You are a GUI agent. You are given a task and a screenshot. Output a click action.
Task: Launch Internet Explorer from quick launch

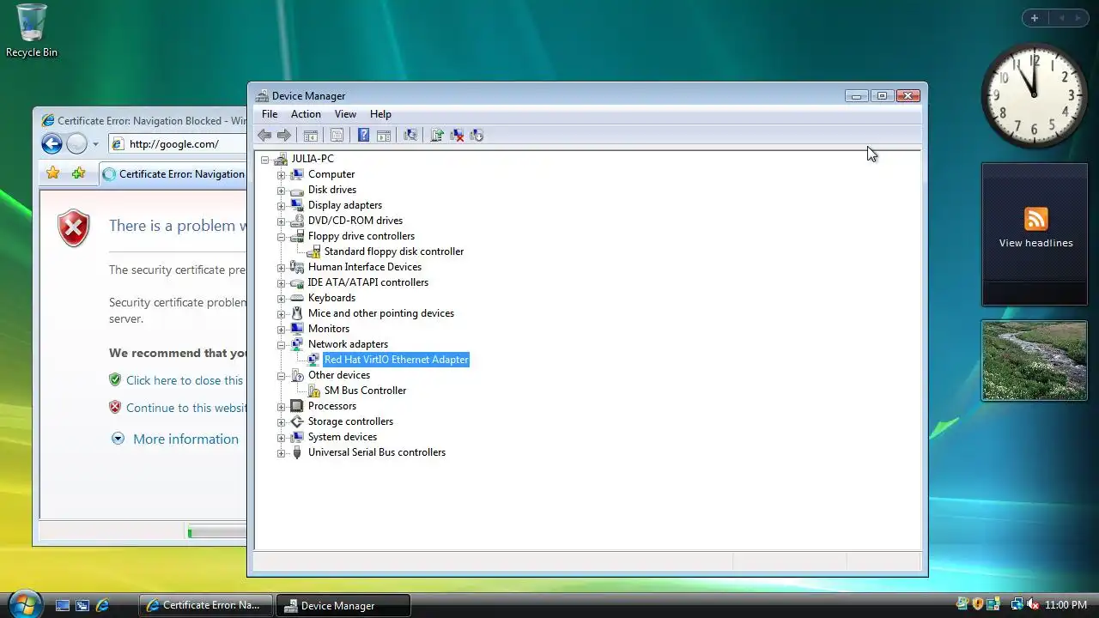coord(102,605)
